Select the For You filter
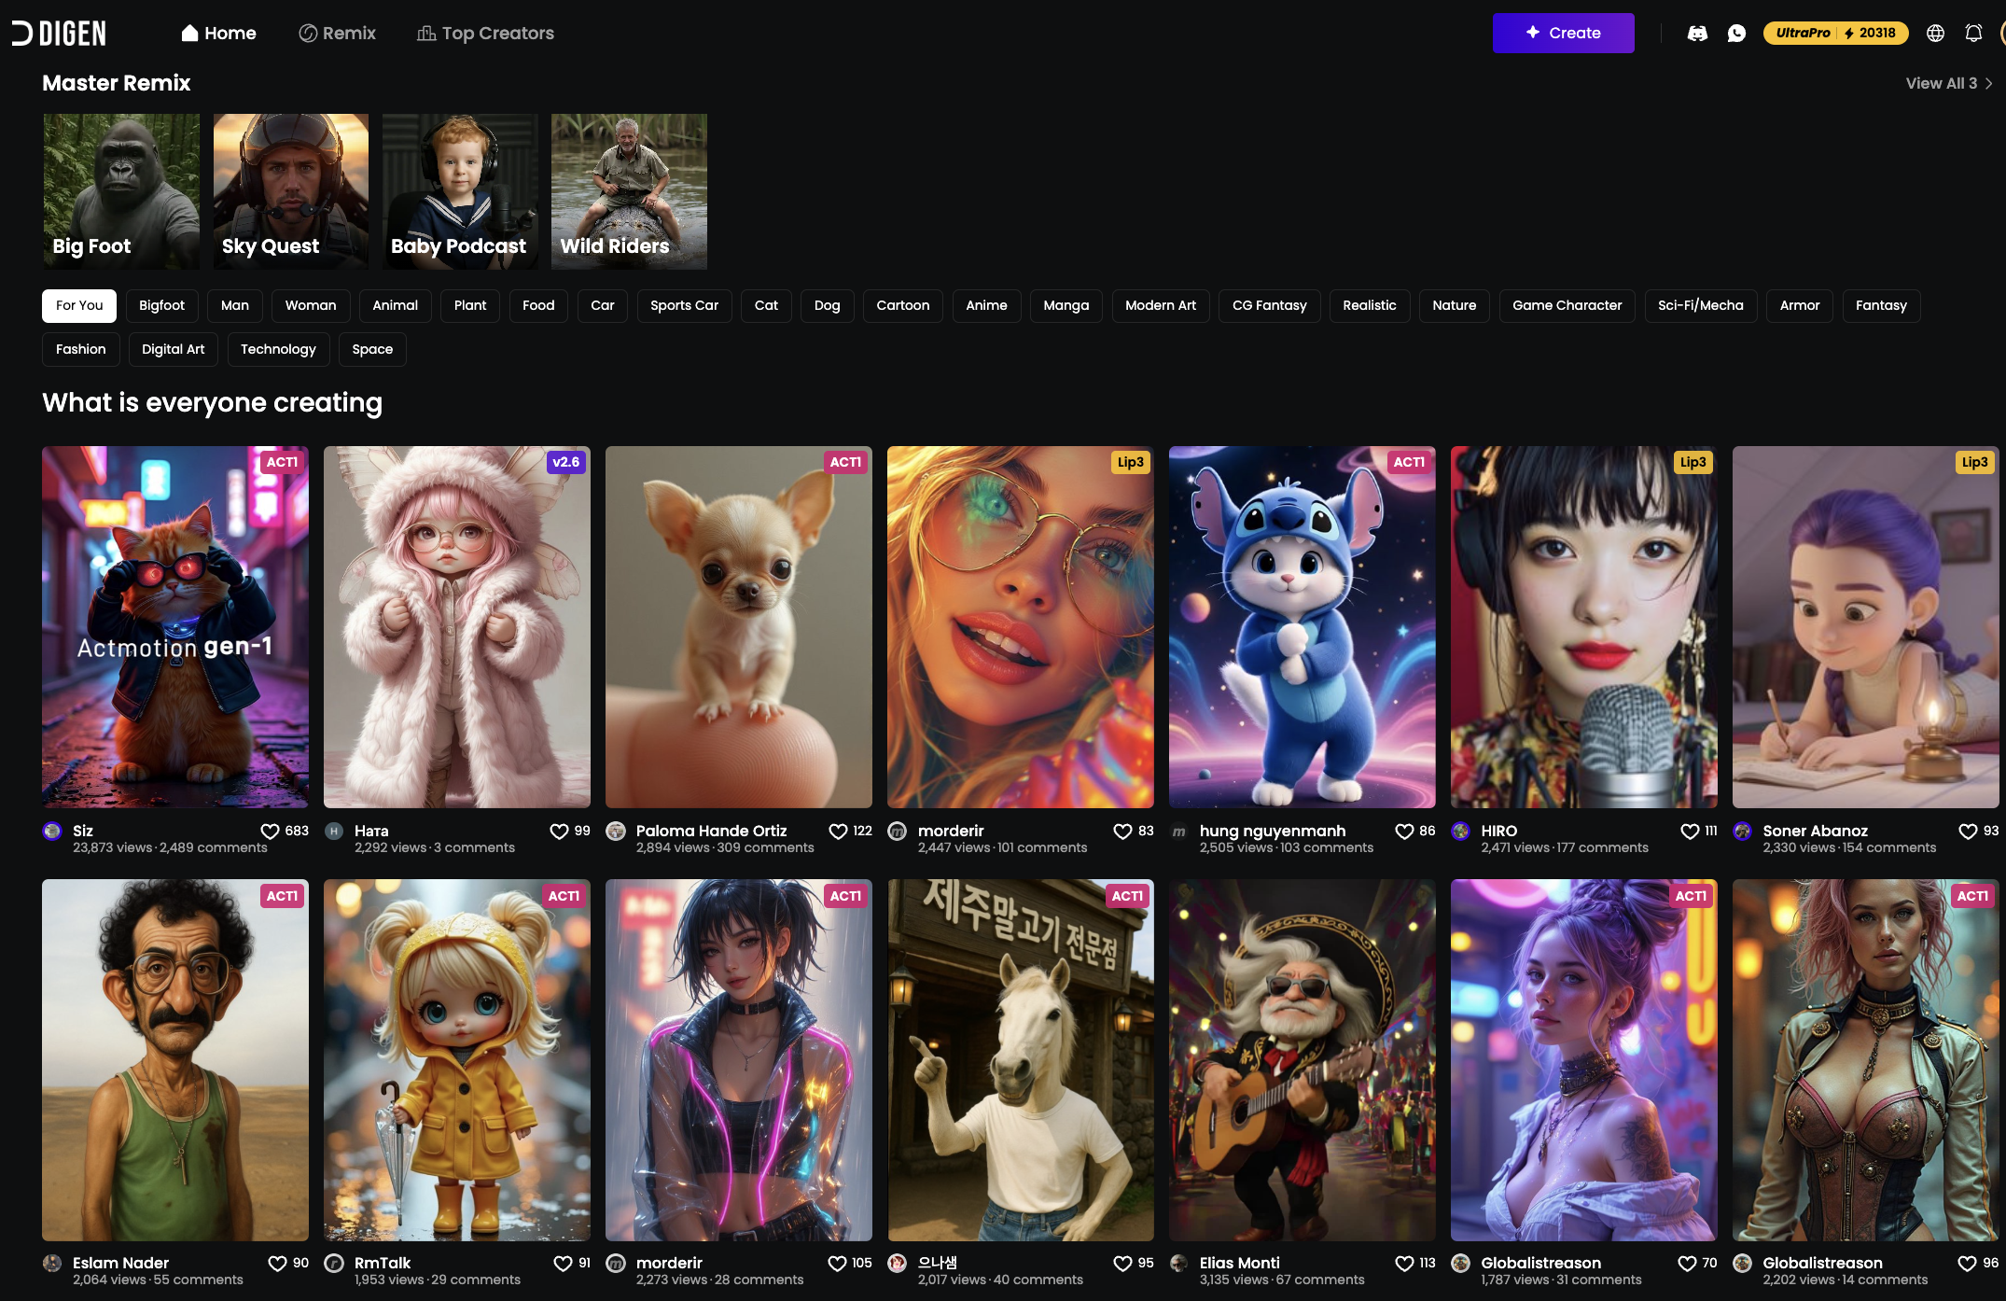Viewport: 2006px width, 1301px height. 79,305
